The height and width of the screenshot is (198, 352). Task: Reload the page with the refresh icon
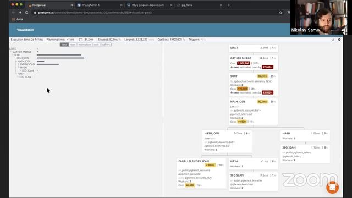coord(27,13)
